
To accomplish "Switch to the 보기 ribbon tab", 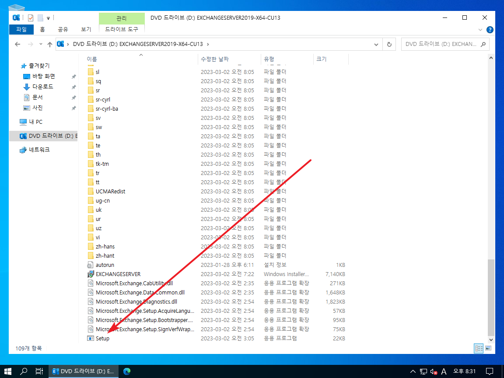I will [86, 29].
